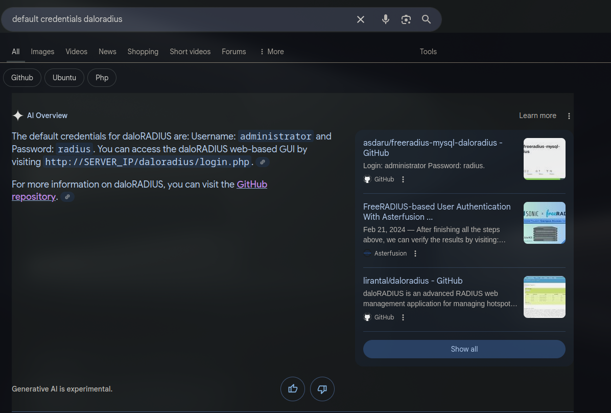Image resolution: width=611 pixels, height=413 pixels.
Task: Select the Ubuntu filter chip
Action: tap(64, 78)
